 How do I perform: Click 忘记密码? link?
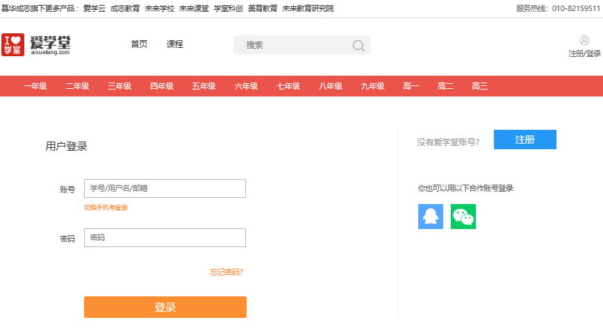point(226,273)
